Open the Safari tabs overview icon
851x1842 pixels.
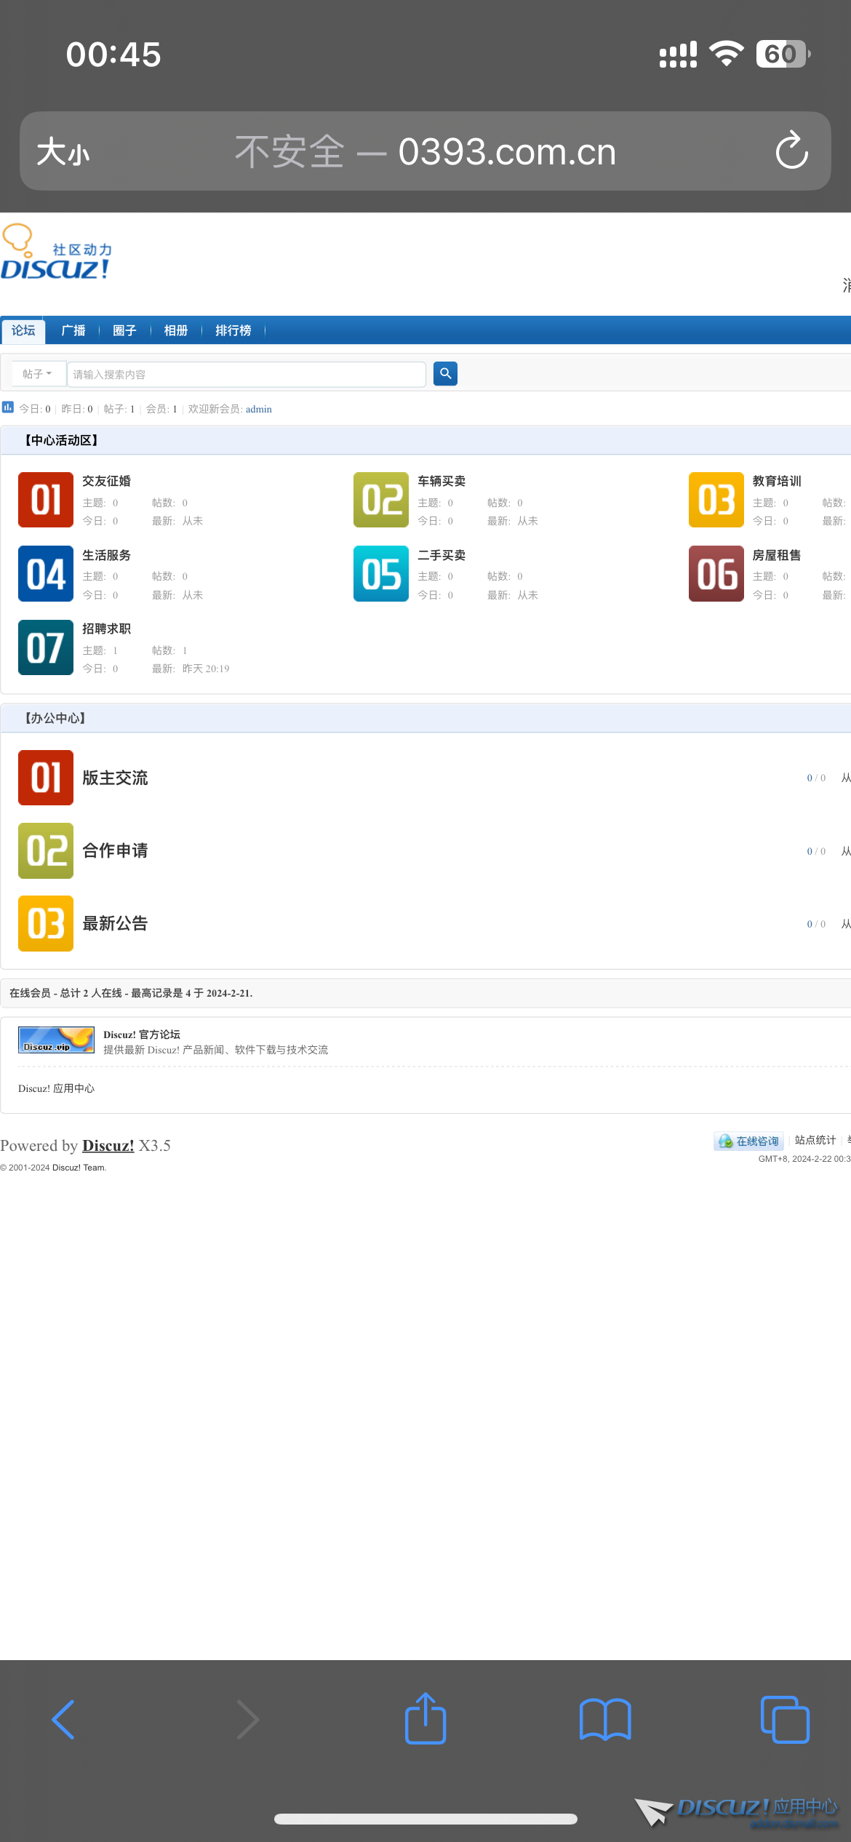pos(785,1720)
